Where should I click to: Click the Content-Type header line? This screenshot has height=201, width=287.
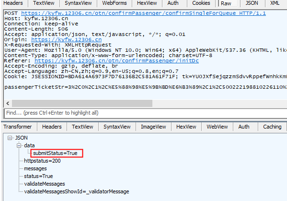click(108, 55)
